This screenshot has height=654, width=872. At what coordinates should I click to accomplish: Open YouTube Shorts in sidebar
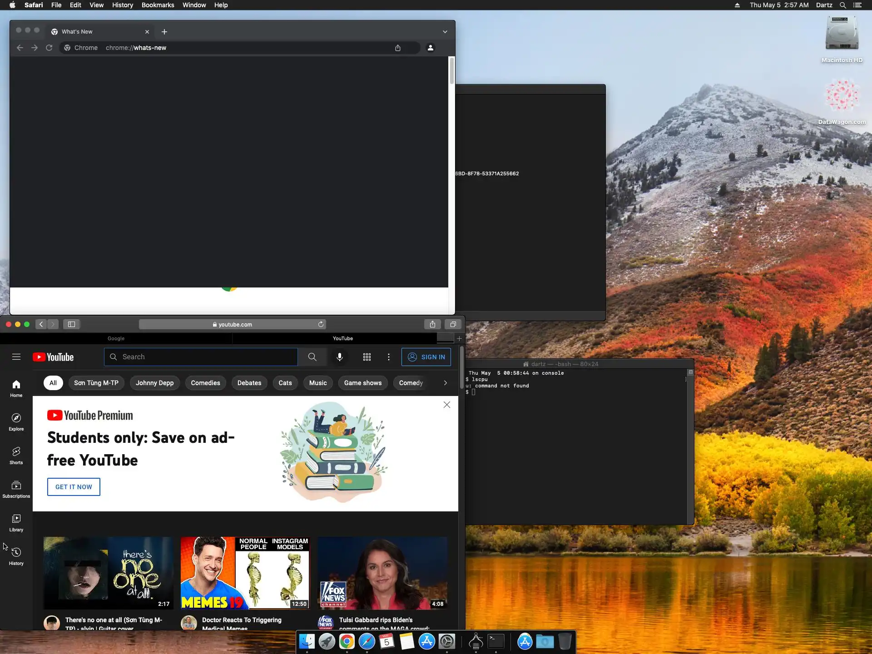(x=16, y=455)
